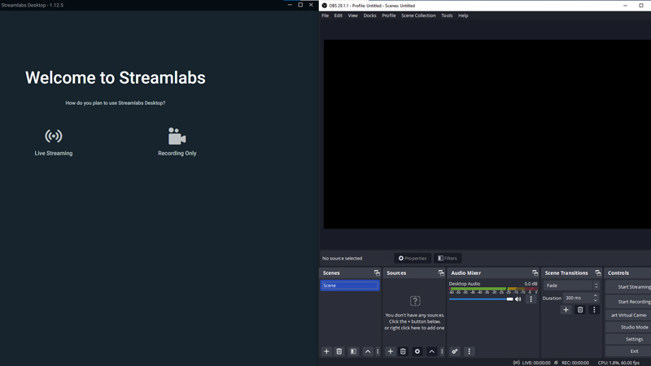
Task: Click Start Streaming in Controls
Action: (x=628, y=287)
